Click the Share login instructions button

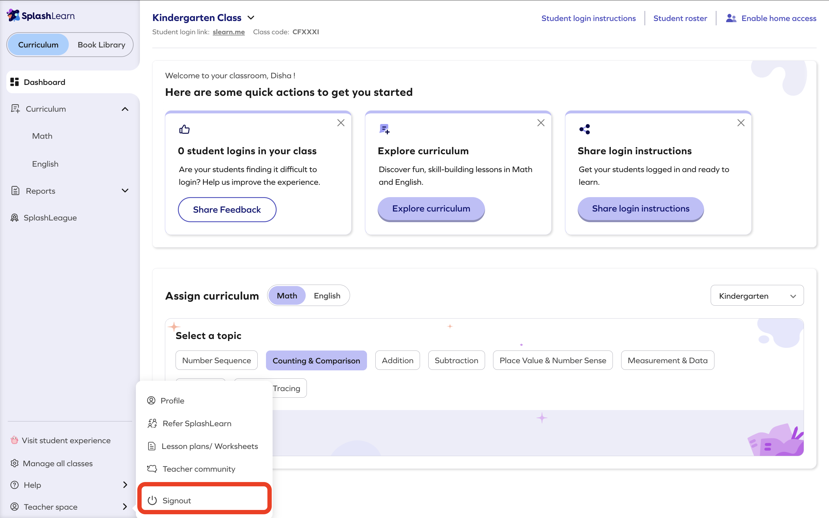point(640,209)
